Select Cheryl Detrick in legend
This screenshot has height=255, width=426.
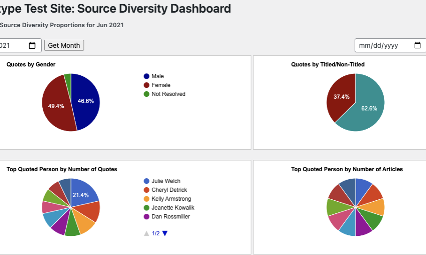coord(169,190)
